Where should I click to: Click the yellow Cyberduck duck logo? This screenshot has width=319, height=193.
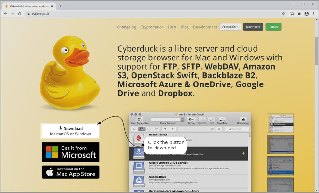pos(70,73)
